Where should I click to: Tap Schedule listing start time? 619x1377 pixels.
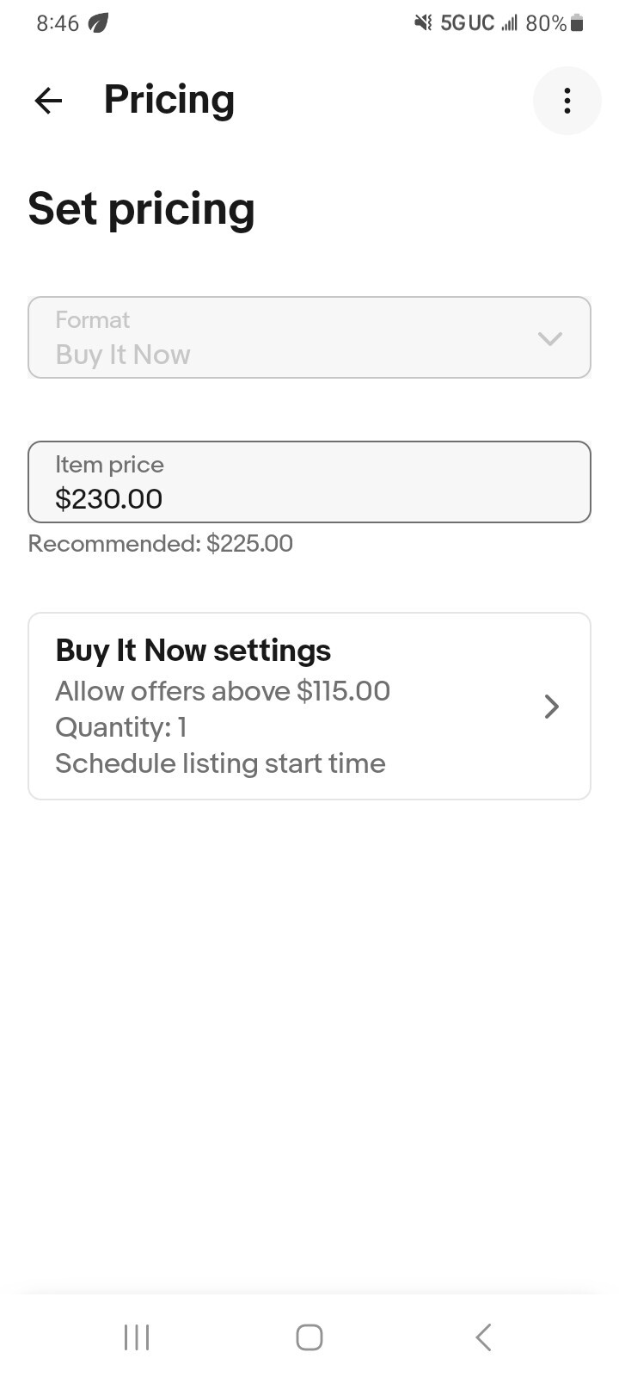(x=221, y=763)
